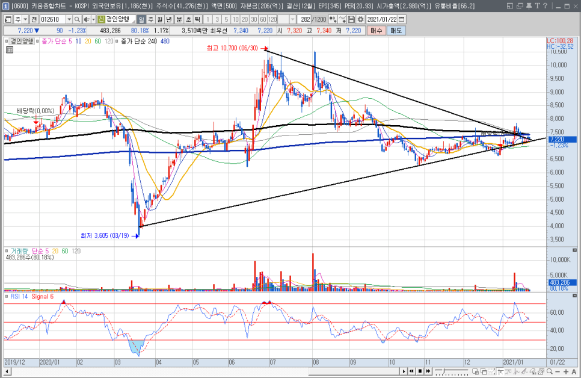
Task: Open the dropdown arrow next to speaker icon
Action: click(x=93, y=19)
